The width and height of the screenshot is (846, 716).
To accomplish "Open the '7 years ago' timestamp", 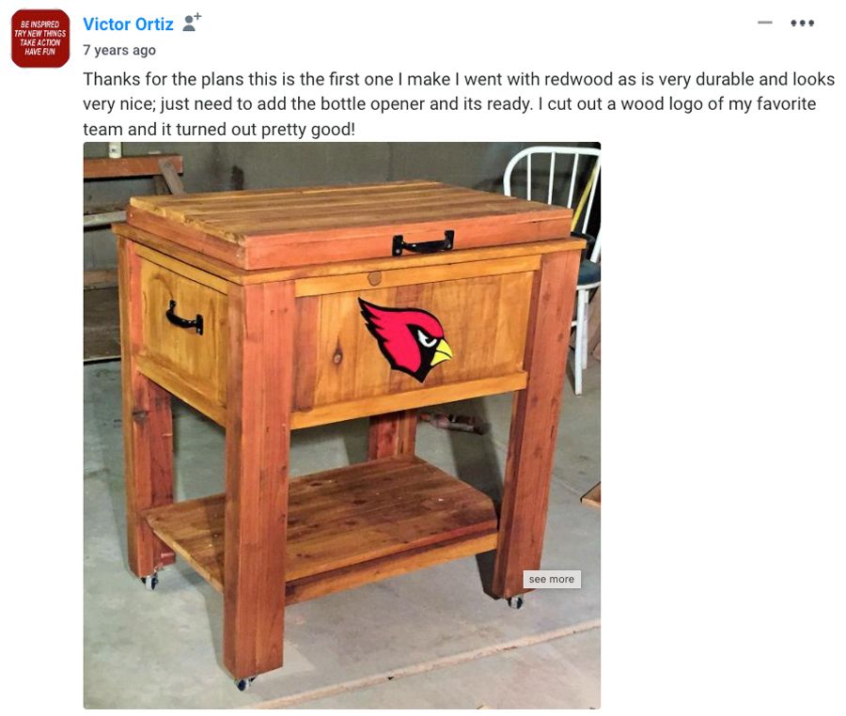I will pos(119,50).
